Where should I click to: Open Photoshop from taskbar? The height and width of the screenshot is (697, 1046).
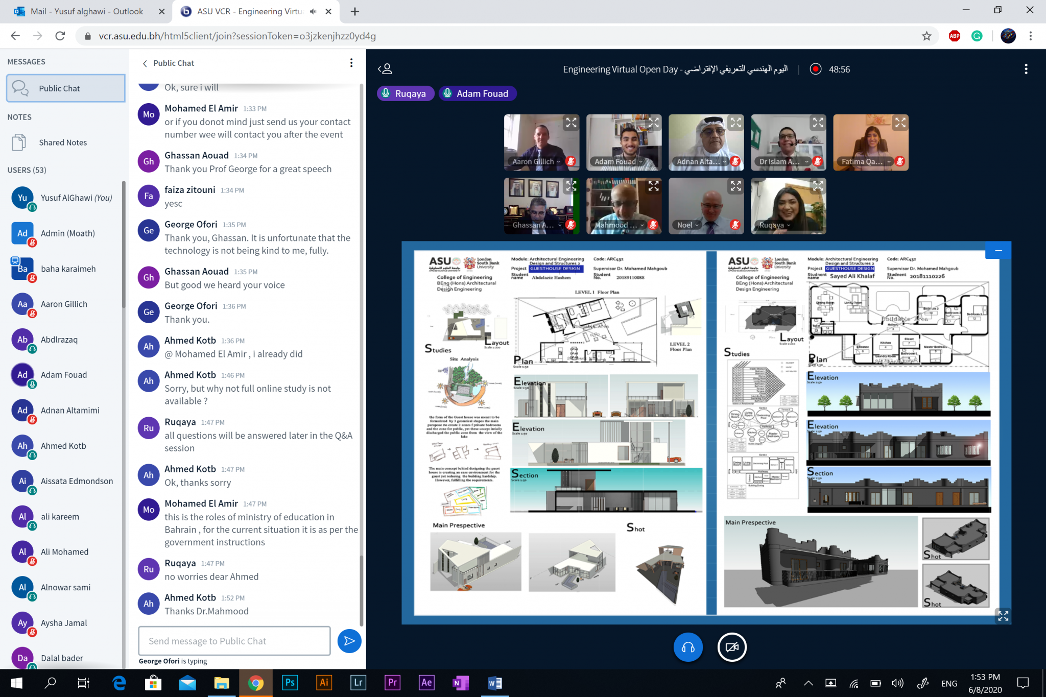290,683
